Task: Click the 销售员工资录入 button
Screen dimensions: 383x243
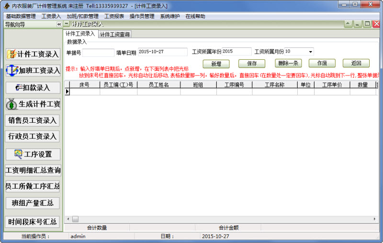Action: [32, 120]
